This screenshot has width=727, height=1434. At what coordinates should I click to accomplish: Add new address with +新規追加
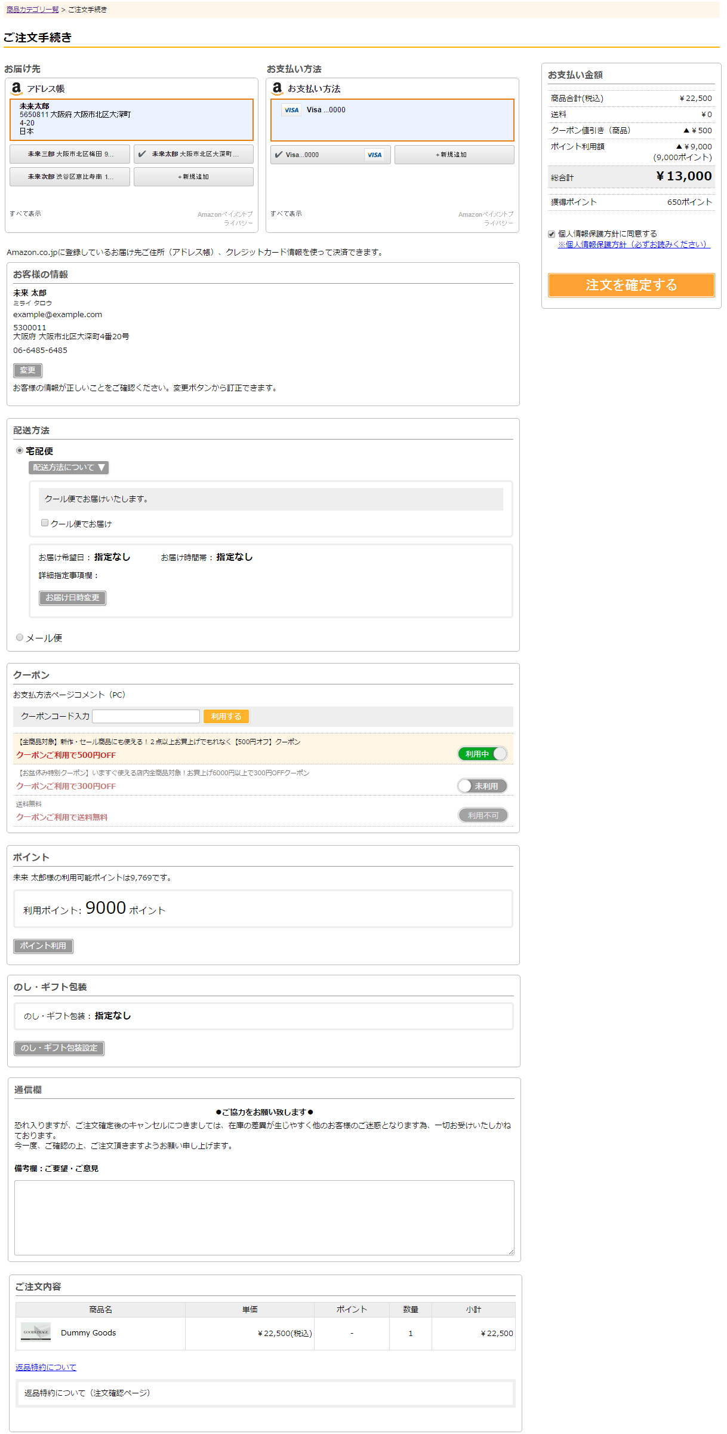click(193, 177)
